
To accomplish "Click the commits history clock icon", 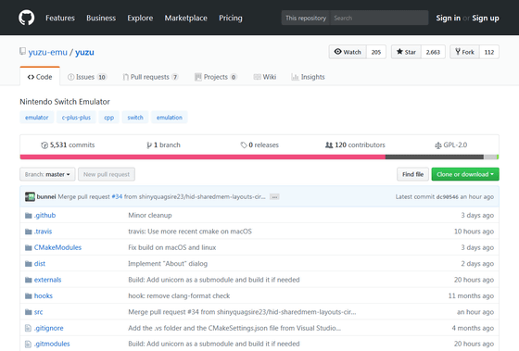I will (x=44, y=145).
